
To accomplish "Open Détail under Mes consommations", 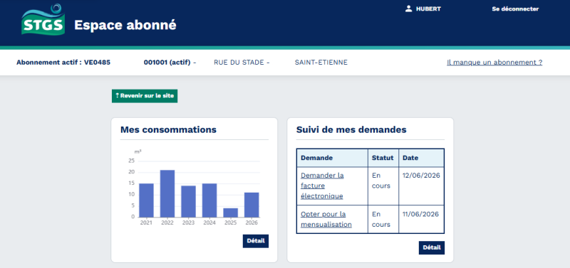I will coord(256,241).
